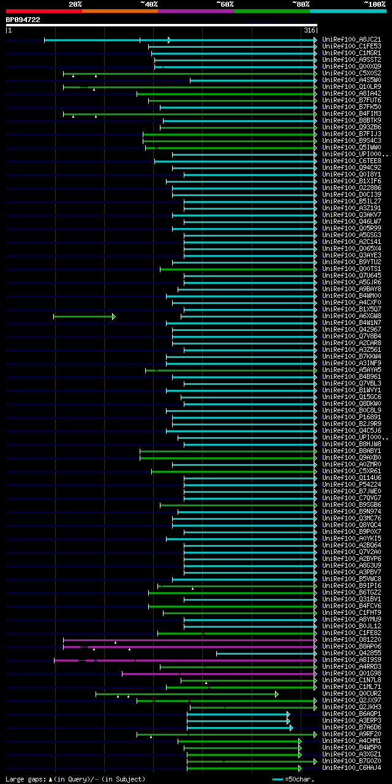Click the purple ~60% identity legend segment
Screen dimensions: 392x784
(x=196, y=10)
